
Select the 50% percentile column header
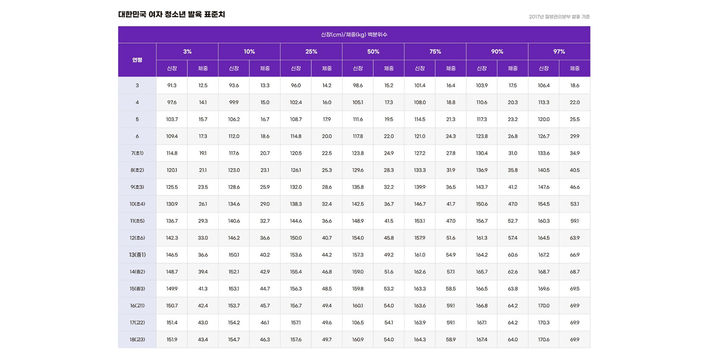point(373,52)
